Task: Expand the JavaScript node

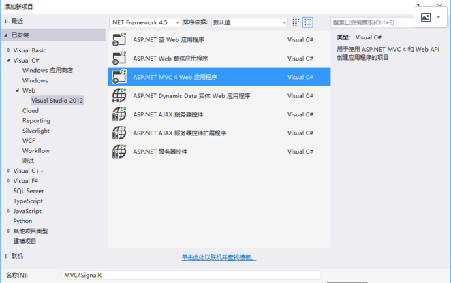Action: point(9,211)
